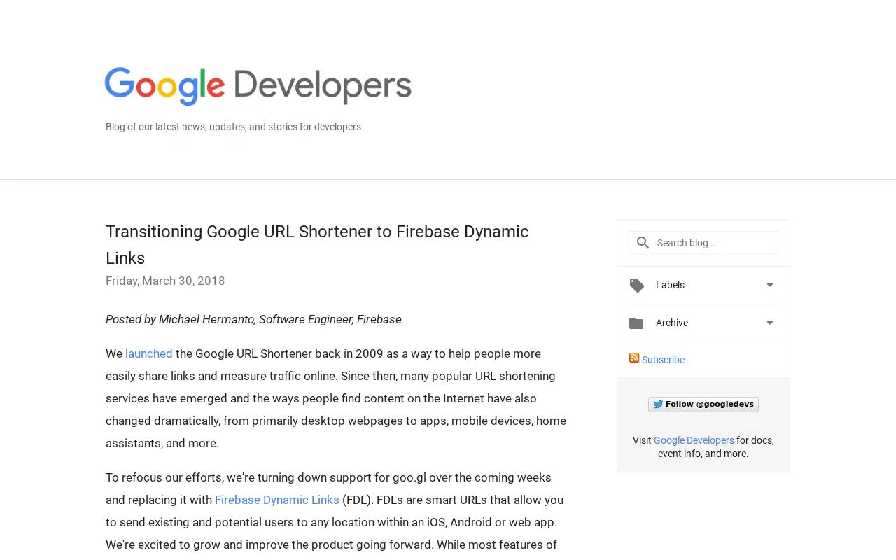Open the post title about Firebase Dynamic Links
Image resolution: width=896 pixels, height=560 pixels.
(x=317, y=245)
